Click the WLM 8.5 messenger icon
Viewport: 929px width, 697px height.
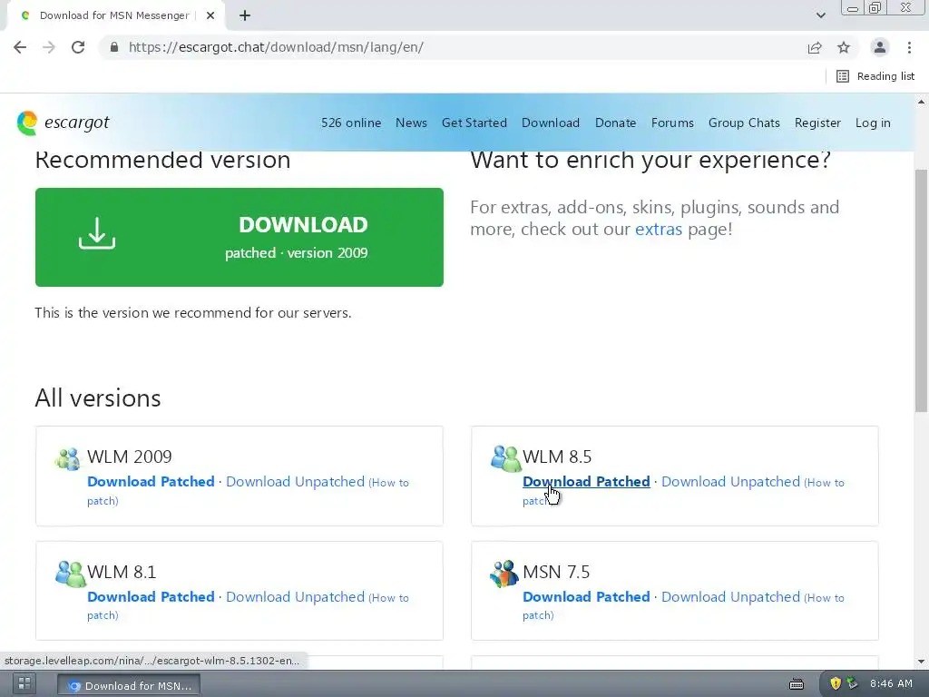click(505, 458)
